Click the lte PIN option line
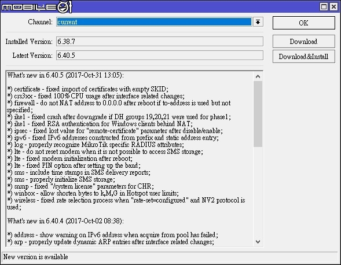The image size is (341, 265). [74, 165]
